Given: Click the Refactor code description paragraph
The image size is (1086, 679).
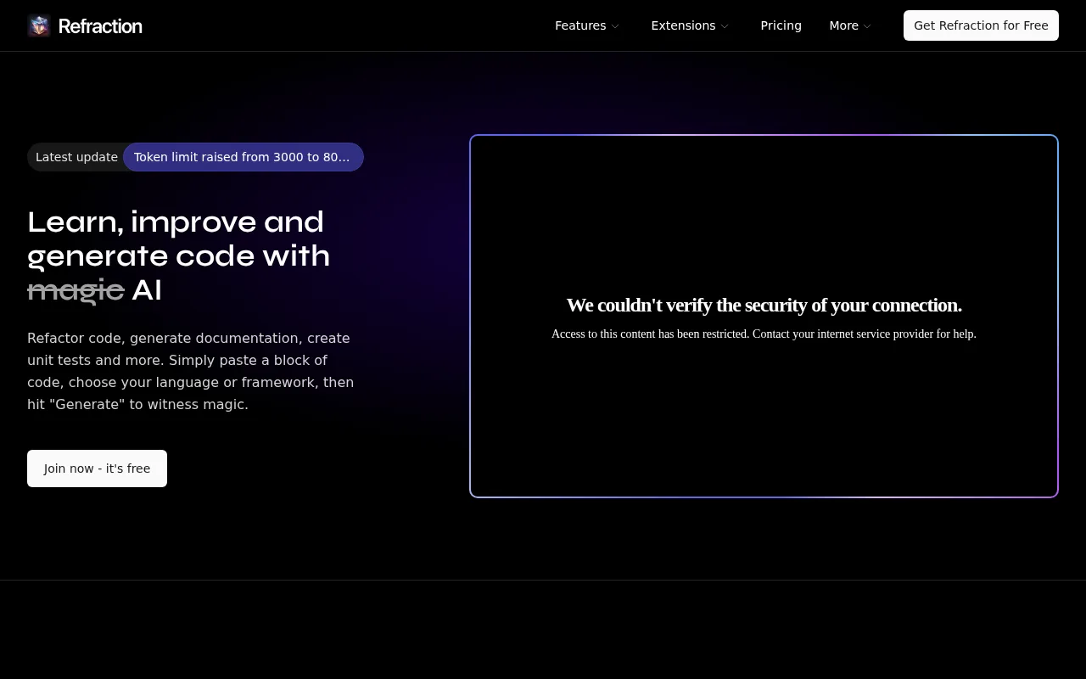Looking at the screenshot, I should point(191,371).
